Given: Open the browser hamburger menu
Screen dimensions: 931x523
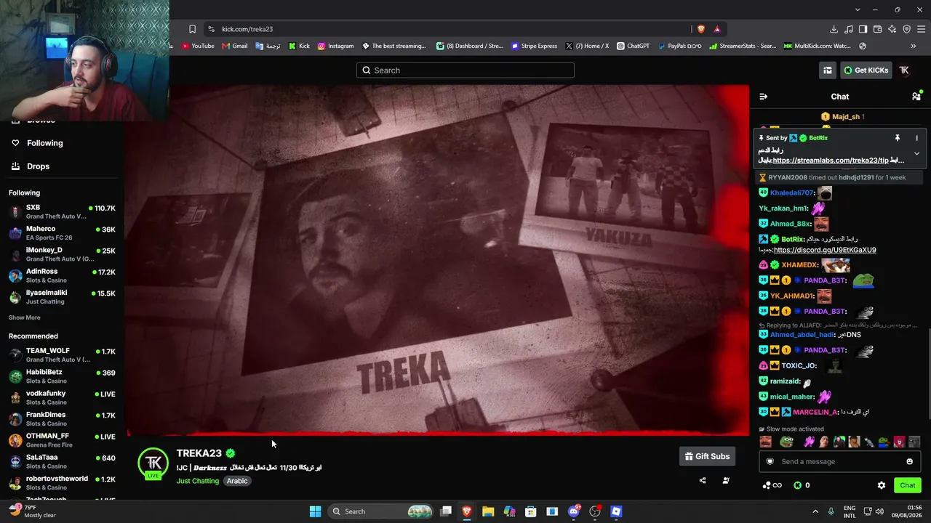Looking at the screenshot, I should click(922, 29).
